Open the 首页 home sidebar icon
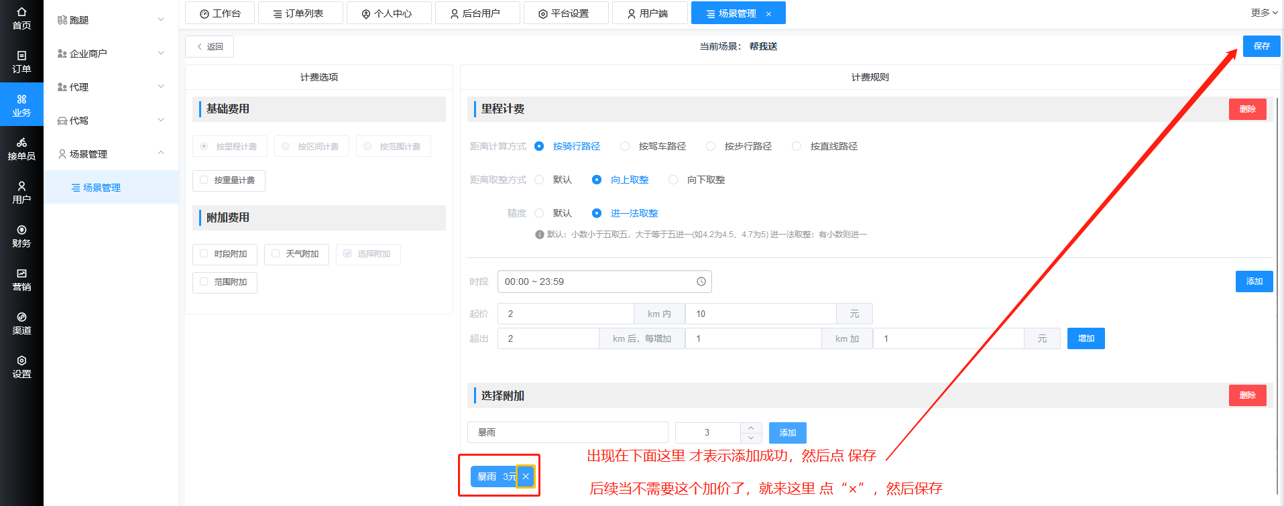The image size is (1284, 506). click(x=21, y=18)
